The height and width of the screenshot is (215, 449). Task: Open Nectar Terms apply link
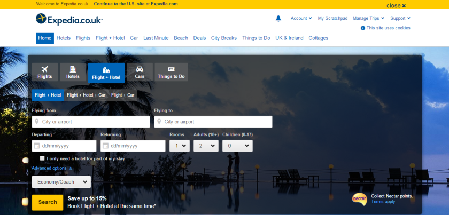pyautogui.click(x=383, y=202)
